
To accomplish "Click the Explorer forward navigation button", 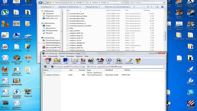I will coord(44,2).
